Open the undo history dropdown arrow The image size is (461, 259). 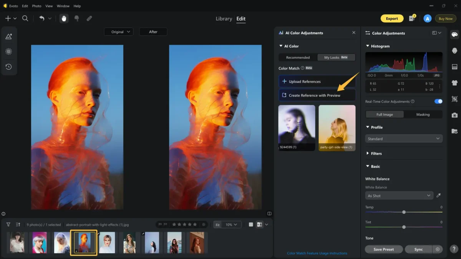point(50,18)
